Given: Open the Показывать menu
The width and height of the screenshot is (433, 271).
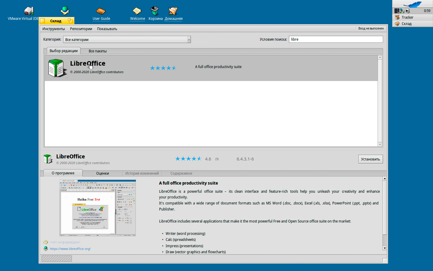Looking at the screenshot, I should 107,29.
